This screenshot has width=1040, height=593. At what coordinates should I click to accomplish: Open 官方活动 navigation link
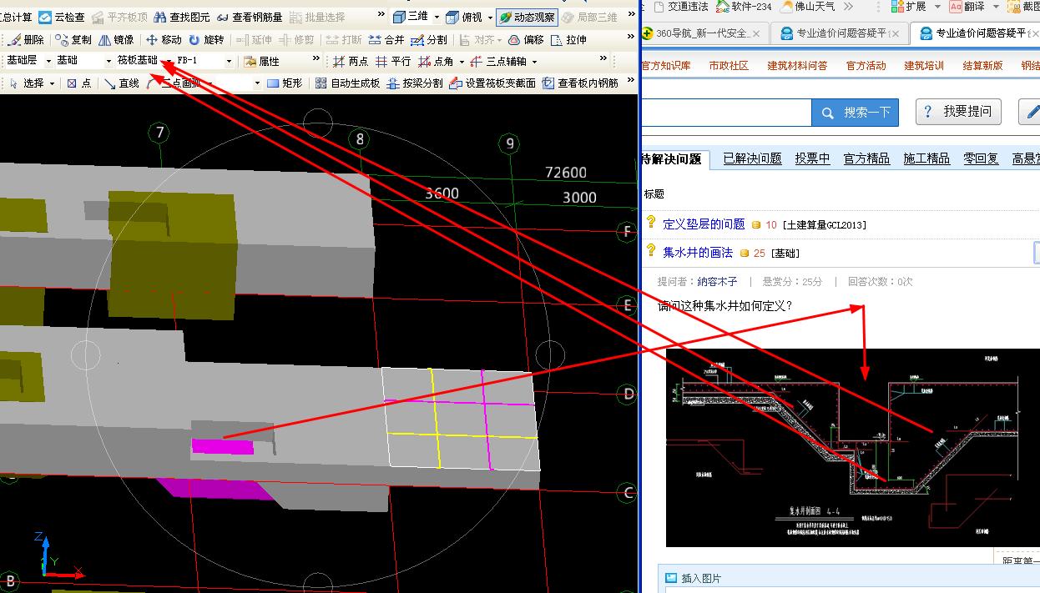866,65
